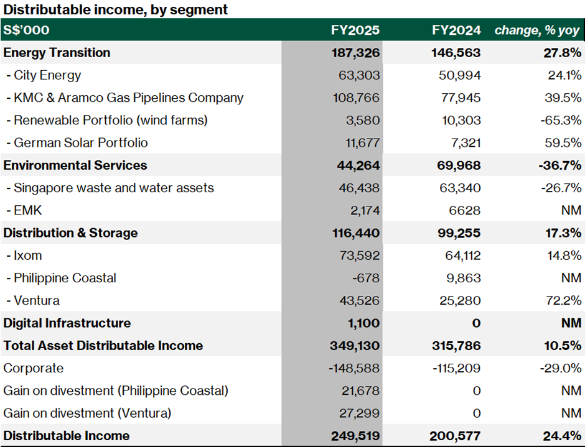Click the FY2025 column header
The height and width of the screenshot is (447, 585).
[355, 30]
